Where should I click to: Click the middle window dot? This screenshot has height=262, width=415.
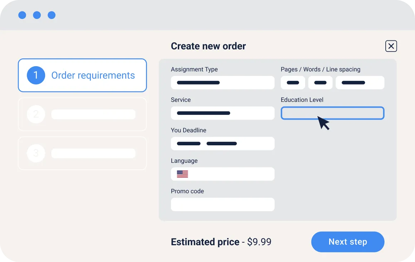(37, 15)
